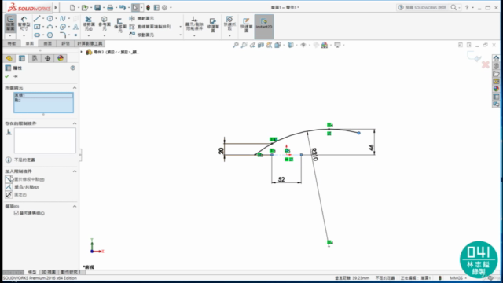Select the sketch Point tool
503x283 pixels.
click(75, 35)
